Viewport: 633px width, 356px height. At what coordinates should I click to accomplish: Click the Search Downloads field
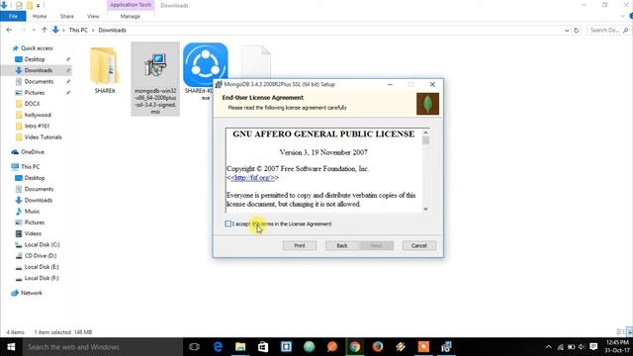click(608, 31)
